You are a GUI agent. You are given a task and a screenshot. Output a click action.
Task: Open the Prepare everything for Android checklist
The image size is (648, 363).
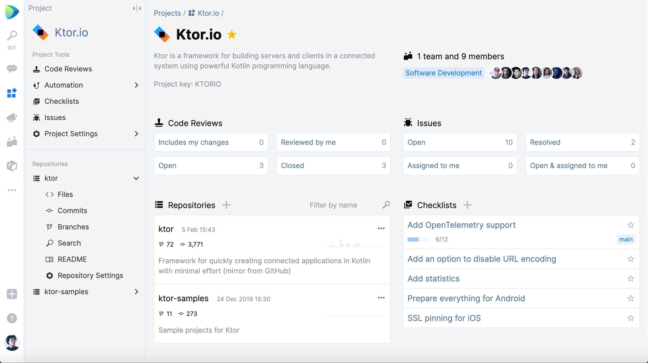tap(466, 298)
